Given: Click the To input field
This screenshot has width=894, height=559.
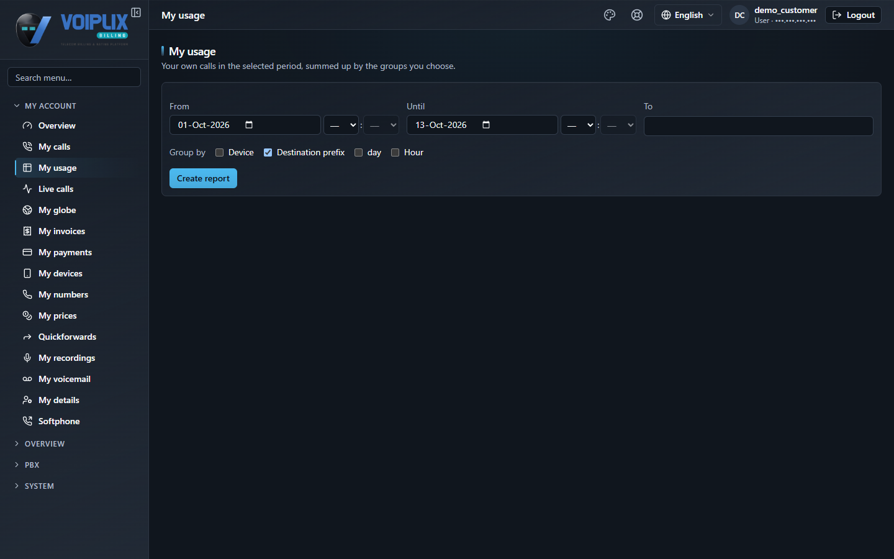Looking at the screenshot, I should pyautogui.click(x=759, y=126).
